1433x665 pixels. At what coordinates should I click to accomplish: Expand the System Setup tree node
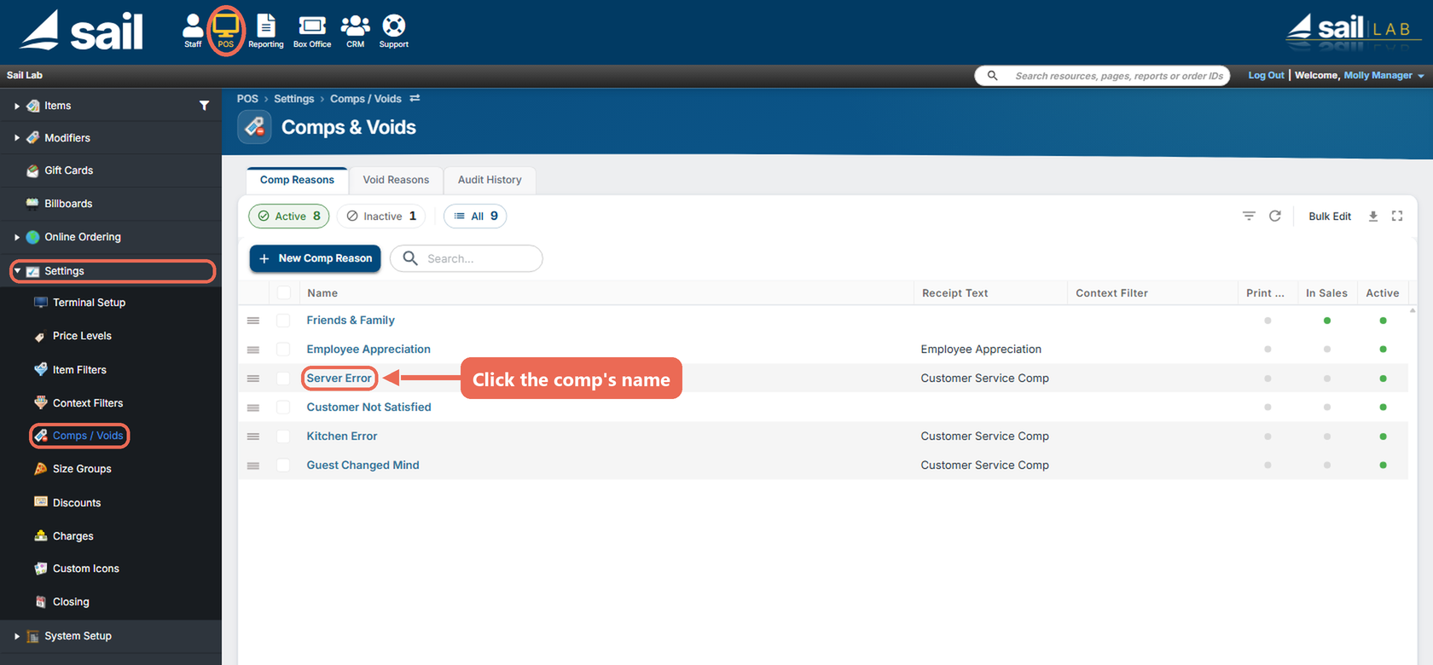pos(16,636)
